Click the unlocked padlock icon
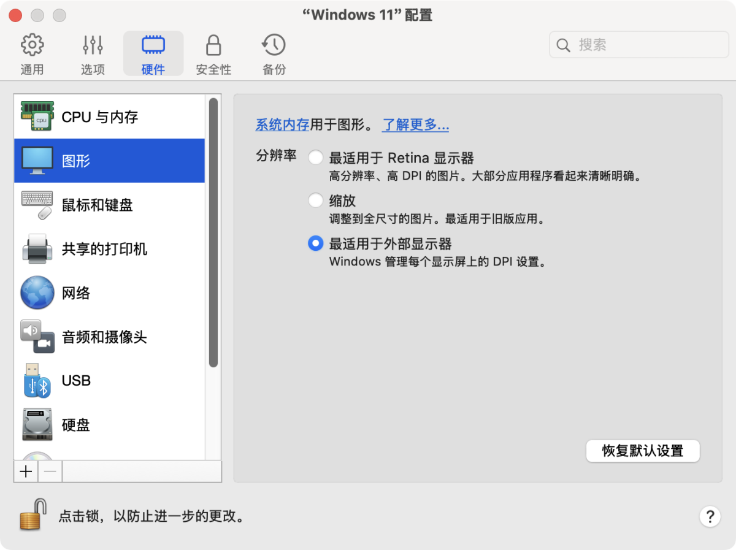 [33, 514]
